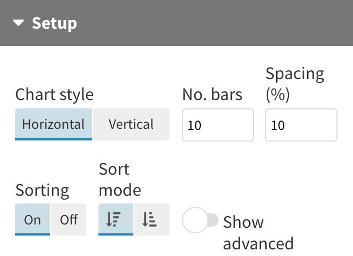Screen dimensions: 353x256
Task: Click empty area of the Setup header bar
Action: (221, 23)
